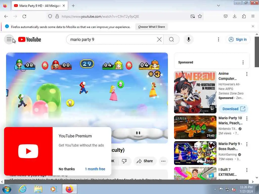The image size is (259, 194).
Task: Launch Internet Explorer from taskbar
Action: tap(23, 189)
